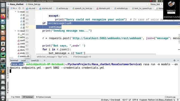The width and height of the screenshot is (180, 101).
Task: Toggle the read-only lock icon in status bar
Action: pos(174,100)
